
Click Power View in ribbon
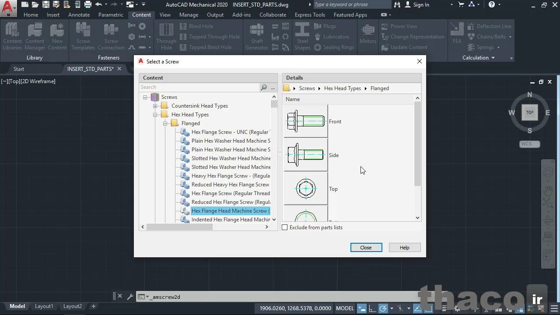pyautogui.click(x=399, y=26)
